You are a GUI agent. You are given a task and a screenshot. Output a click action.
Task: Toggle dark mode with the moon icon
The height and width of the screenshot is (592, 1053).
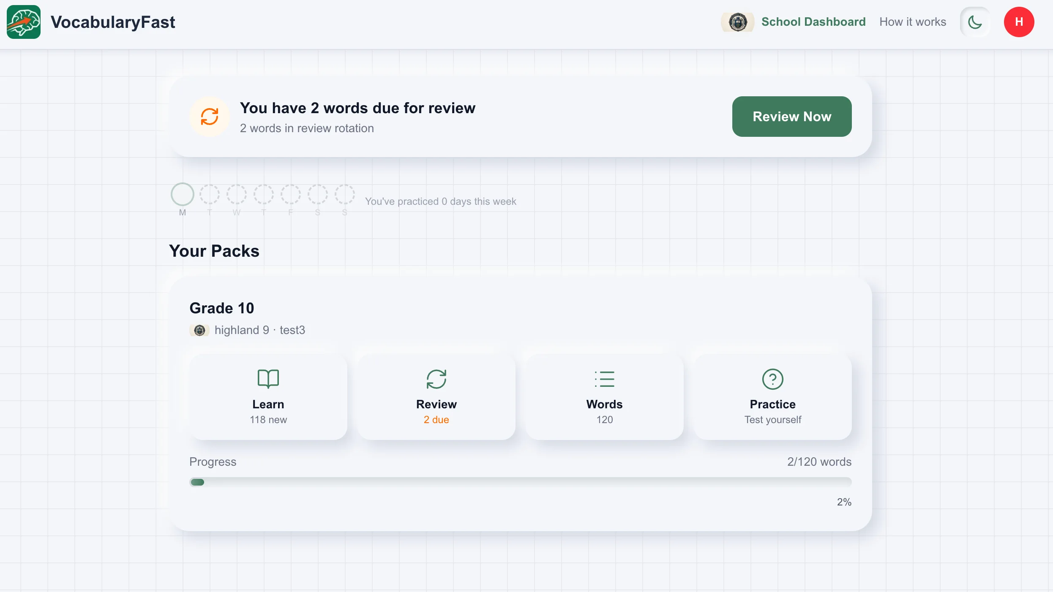(x=975, y=22)
